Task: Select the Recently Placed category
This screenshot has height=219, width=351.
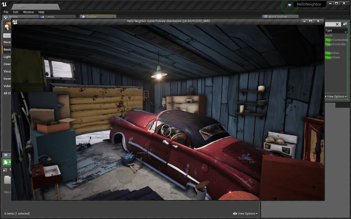Action: pyautogui.click(x=7, y=42)
